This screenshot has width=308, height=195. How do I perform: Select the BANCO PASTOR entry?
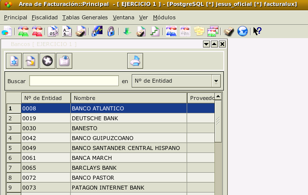point(129,178)
